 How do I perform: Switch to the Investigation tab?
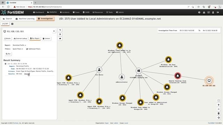[45, 18]
